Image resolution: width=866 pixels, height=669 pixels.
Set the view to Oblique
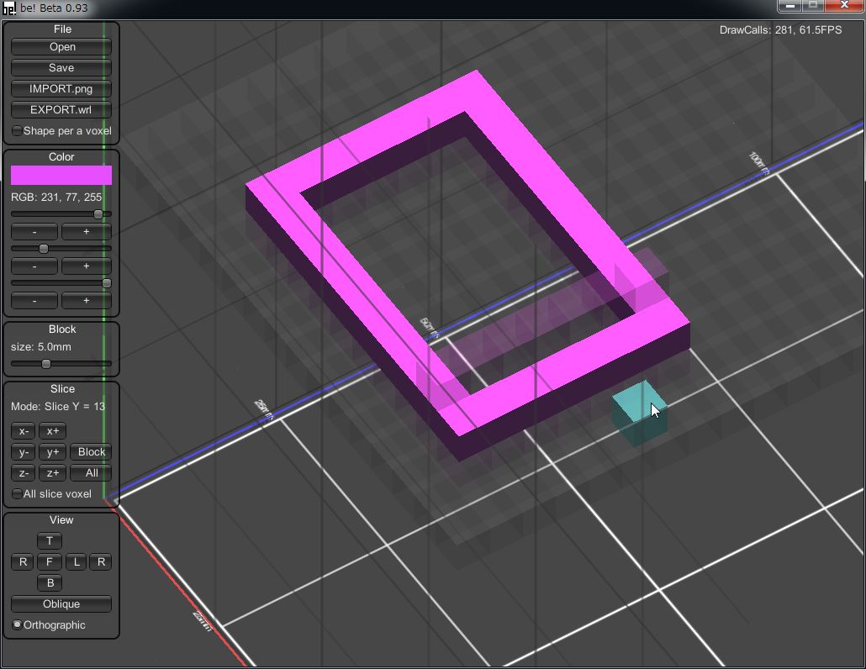tap(61, 604)
